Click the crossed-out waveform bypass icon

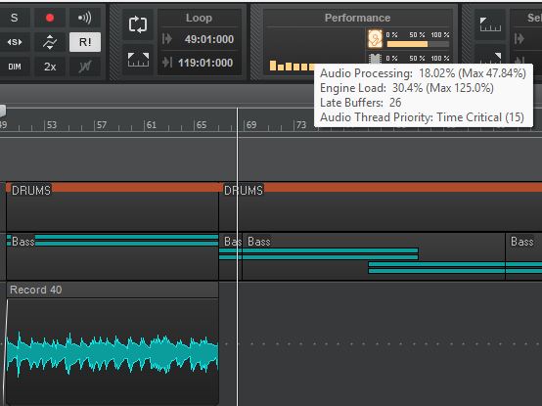pos(85,67)
